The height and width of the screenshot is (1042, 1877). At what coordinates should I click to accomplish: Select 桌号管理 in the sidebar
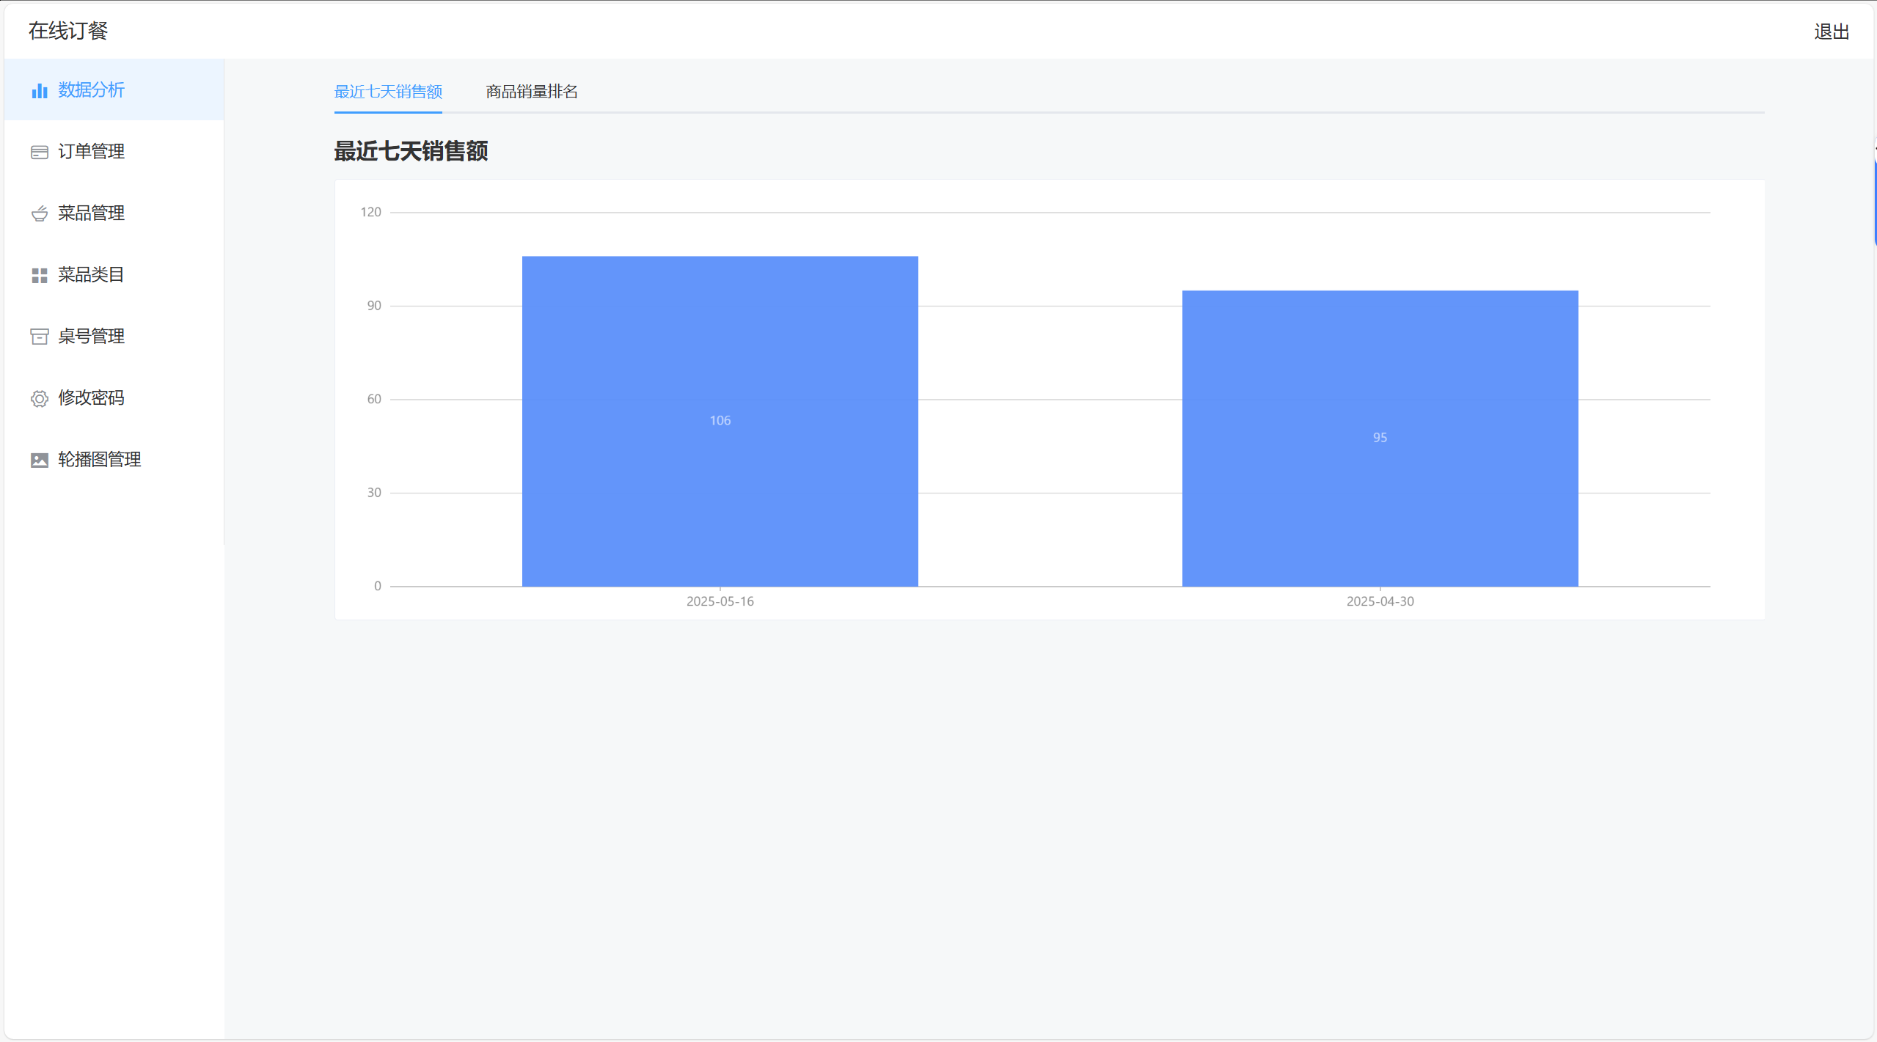[x=91, y=337]
